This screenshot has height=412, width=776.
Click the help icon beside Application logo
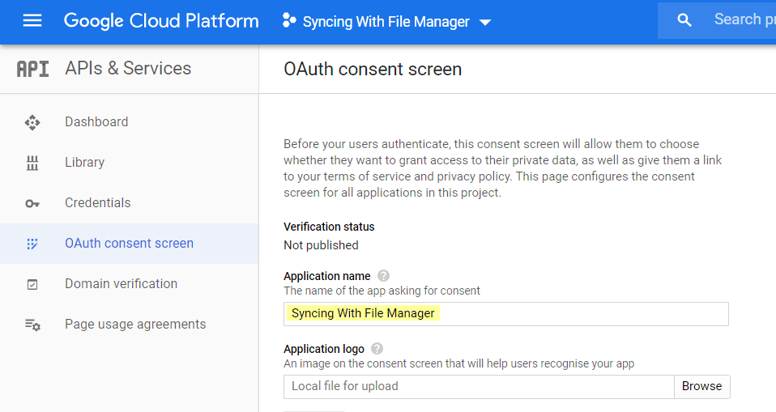pyautogui.click(x=377, y=349)
